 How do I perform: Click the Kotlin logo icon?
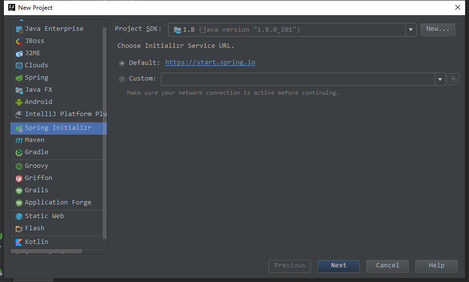point(19,242)
